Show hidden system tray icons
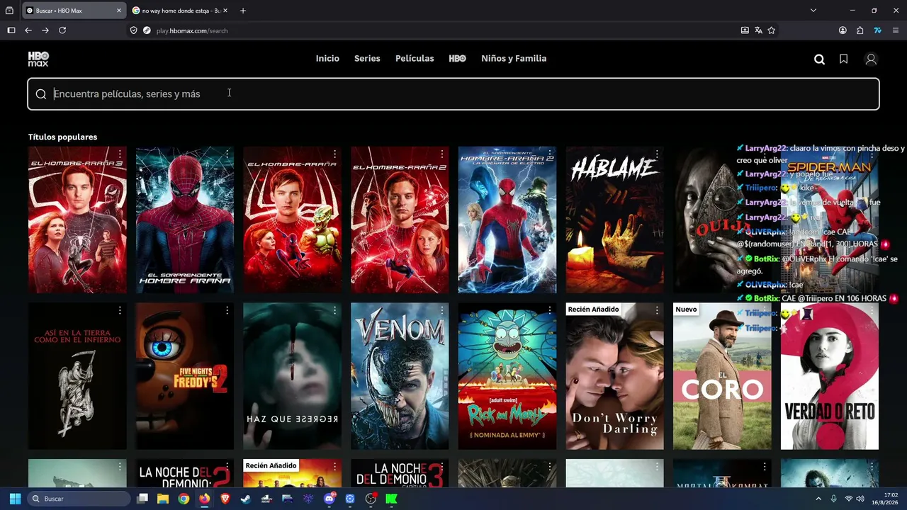This screenshot has height=510, width=907. (818, 499)
